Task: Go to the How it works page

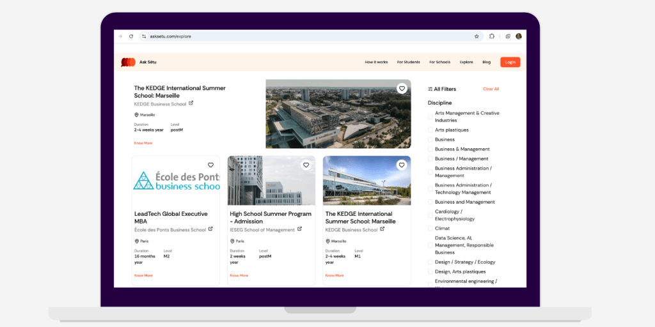Action: tap(376, 62)
